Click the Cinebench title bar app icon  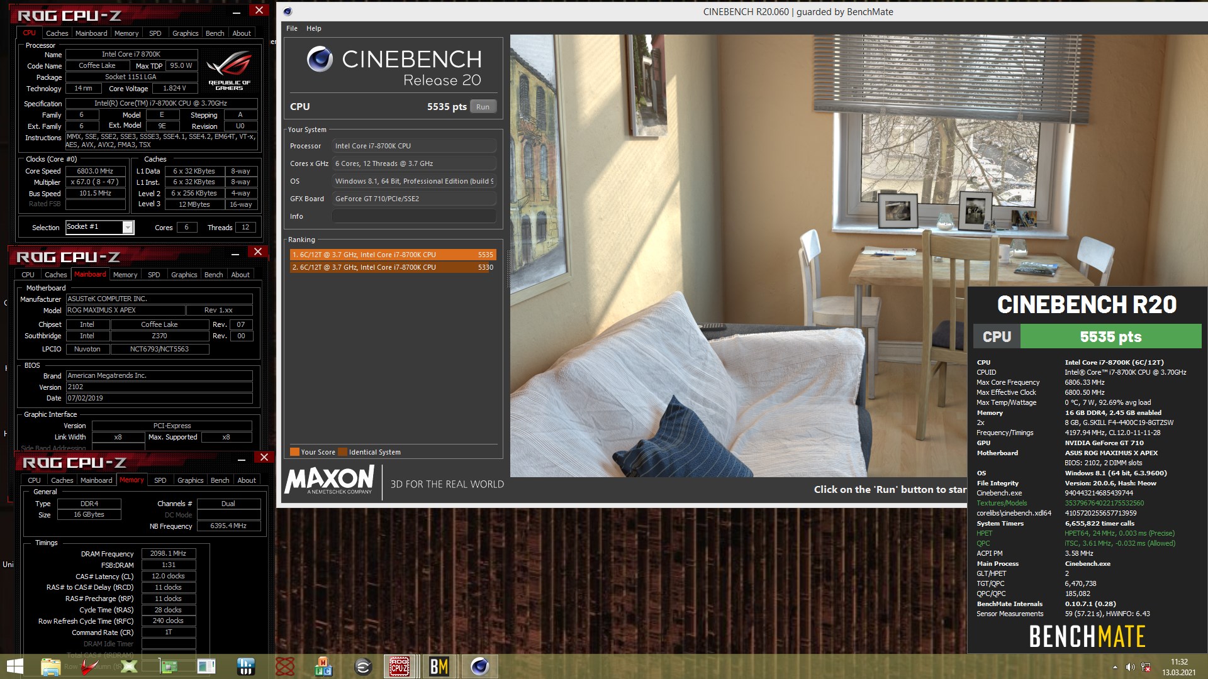[288, 11]
